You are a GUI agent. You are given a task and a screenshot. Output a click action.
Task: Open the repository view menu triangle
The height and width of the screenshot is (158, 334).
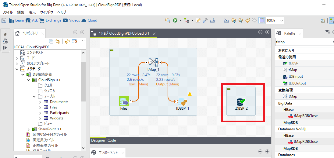(x=83, y=40)
